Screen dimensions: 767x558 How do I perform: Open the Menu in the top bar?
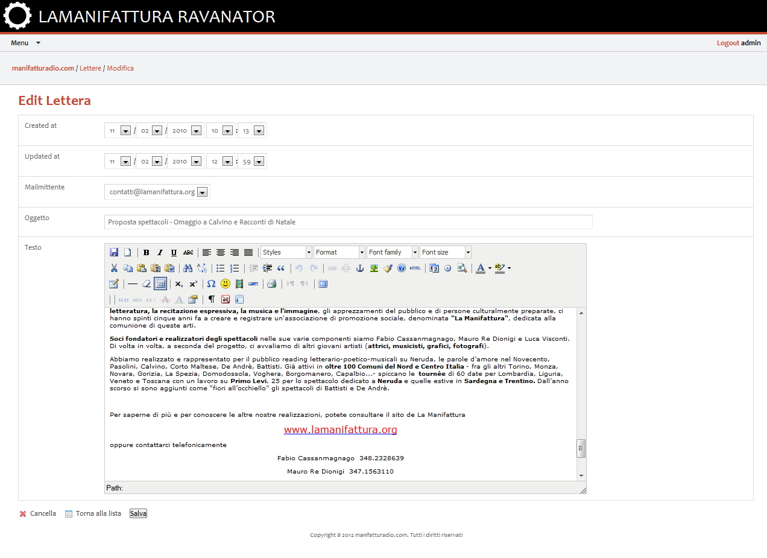coord(24,43)
